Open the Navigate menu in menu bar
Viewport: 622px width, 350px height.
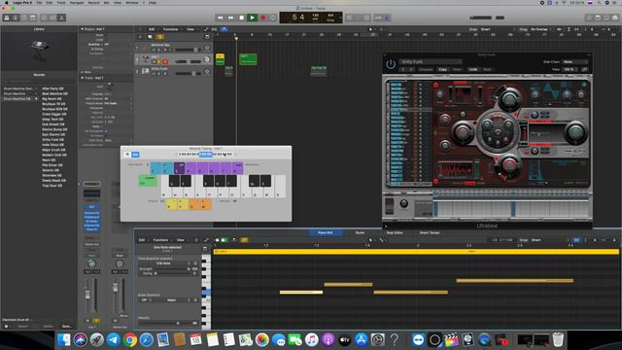coord(77,2)
